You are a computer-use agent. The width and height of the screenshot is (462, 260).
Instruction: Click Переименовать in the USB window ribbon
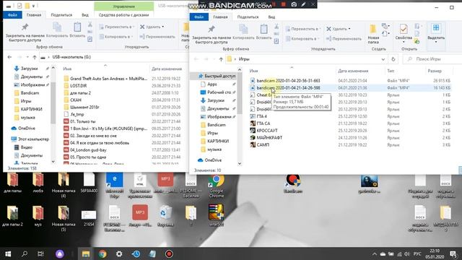click(157, 37)
